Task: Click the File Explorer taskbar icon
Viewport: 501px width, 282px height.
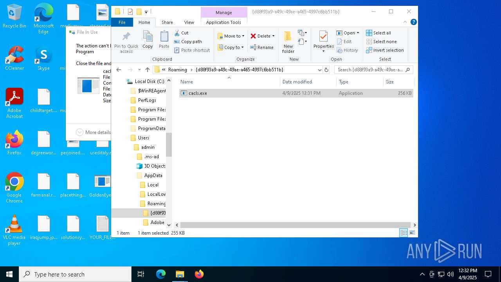Action: (x=180, y=274)
